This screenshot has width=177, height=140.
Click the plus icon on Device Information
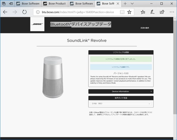pyautogui.click(x=151, y=92)
